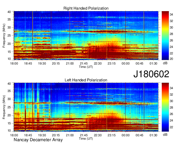This screenshot has height=143, width=176.
Task: Click 34 dB label on Right Handed colorbar
Action: pyautogui.click(x=171, y=15)
